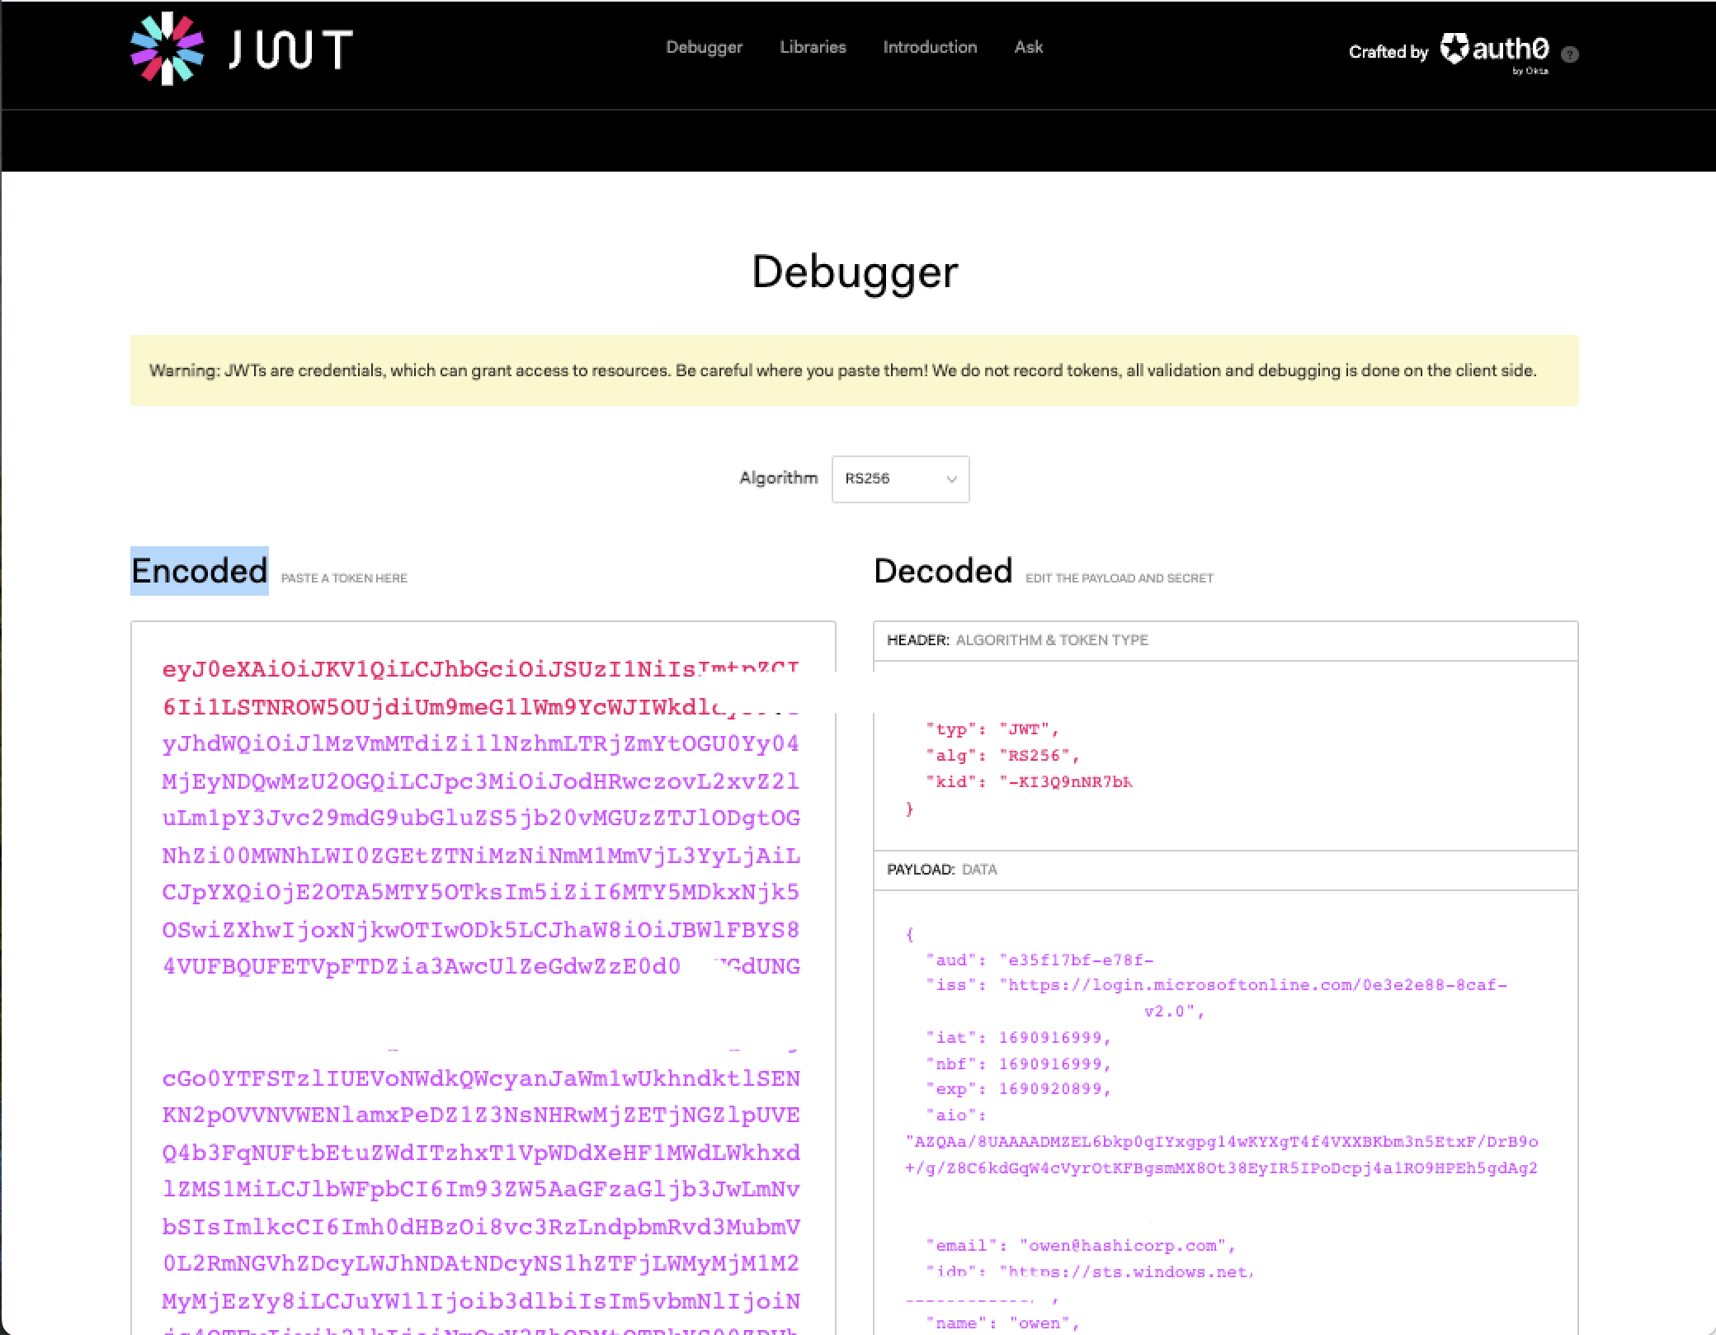Click the JWT colorful star logo icon
Screen dimensions: 1716x1335
click(167, 49)
